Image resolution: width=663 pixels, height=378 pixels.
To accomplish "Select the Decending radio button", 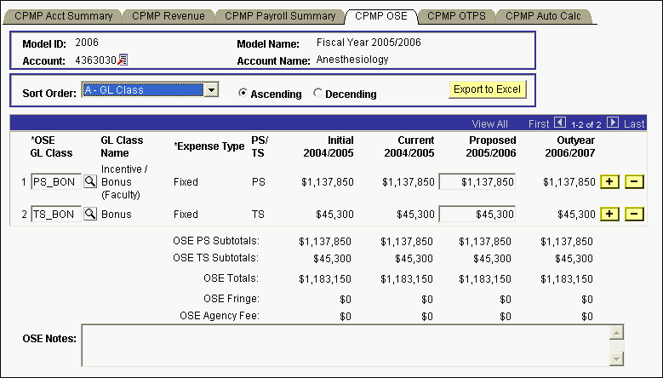I will click(x=318, y=94).
